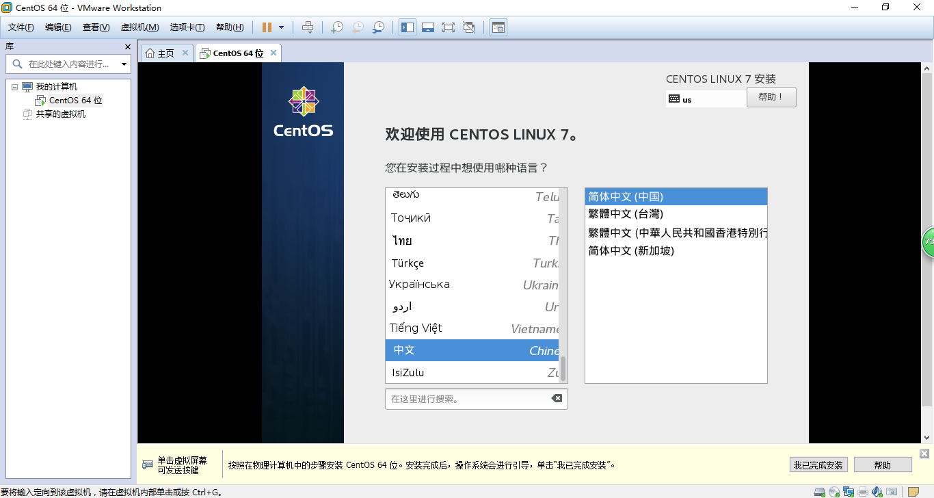Select the Türkçe language row
934x498 pixels.
(472, 263)
